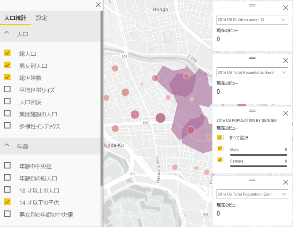Uncheck the Male checkbox
This screenshot has width=293, height=227.
click(220, 148)
